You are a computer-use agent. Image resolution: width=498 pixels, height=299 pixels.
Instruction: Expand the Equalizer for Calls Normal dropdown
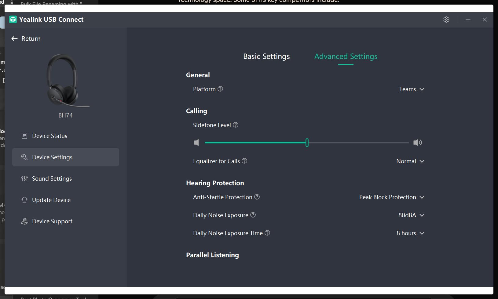tap(410, 161)
